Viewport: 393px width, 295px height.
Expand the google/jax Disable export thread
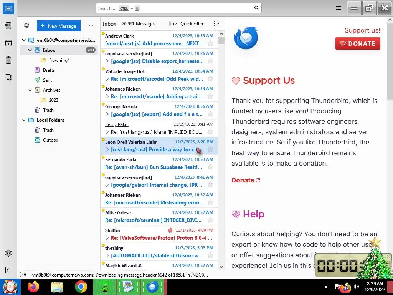point(107,61)
